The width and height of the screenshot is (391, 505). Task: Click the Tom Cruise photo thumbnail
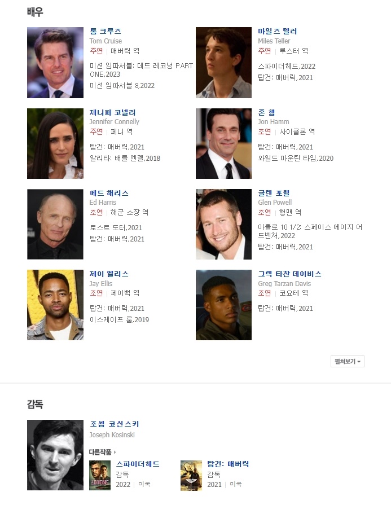55,63
